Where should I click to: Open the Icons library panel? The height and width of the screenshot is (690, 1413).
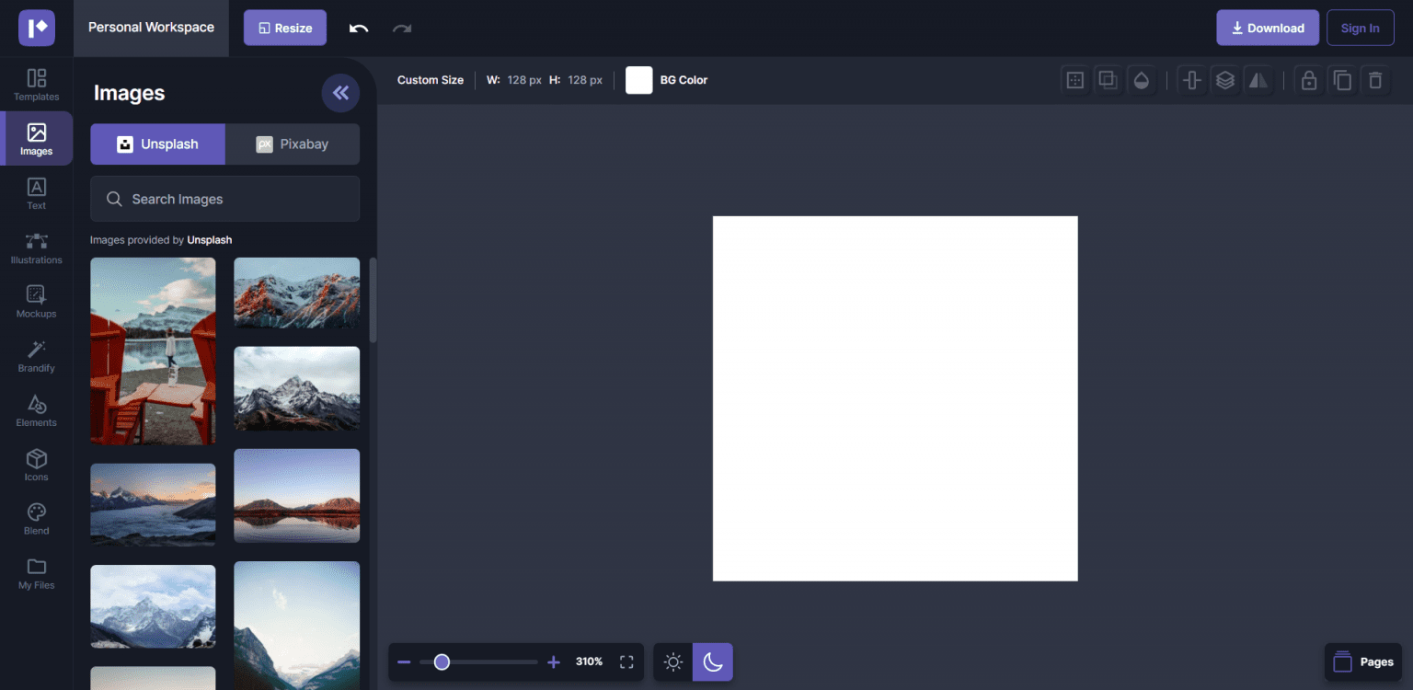pyautogui.click(x=36, y=463)
